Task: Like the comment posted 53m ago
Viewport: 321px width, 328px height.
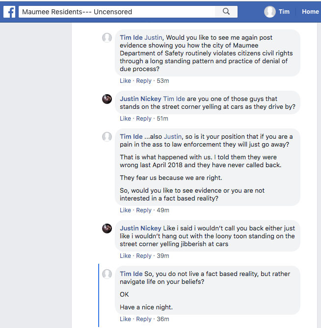Action: click(125, 80)
